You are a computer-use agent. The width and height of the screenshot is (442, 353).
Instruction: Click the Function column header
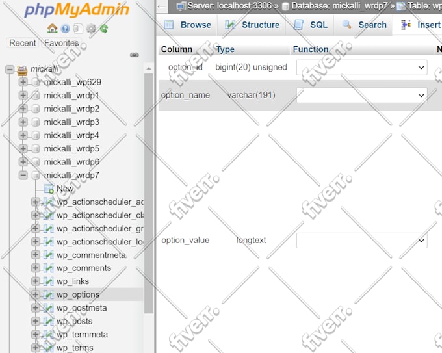[311, 49]
